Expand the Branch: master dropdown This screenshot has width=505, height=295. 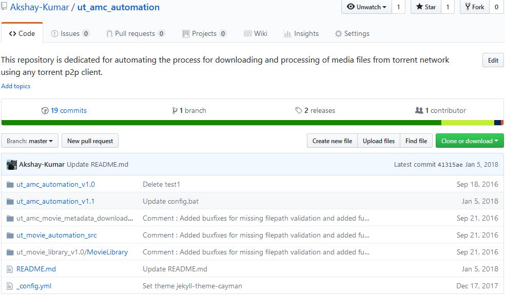30,141
